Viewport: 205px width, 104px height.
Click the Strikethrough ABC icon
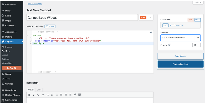click(x=43, y=95)
